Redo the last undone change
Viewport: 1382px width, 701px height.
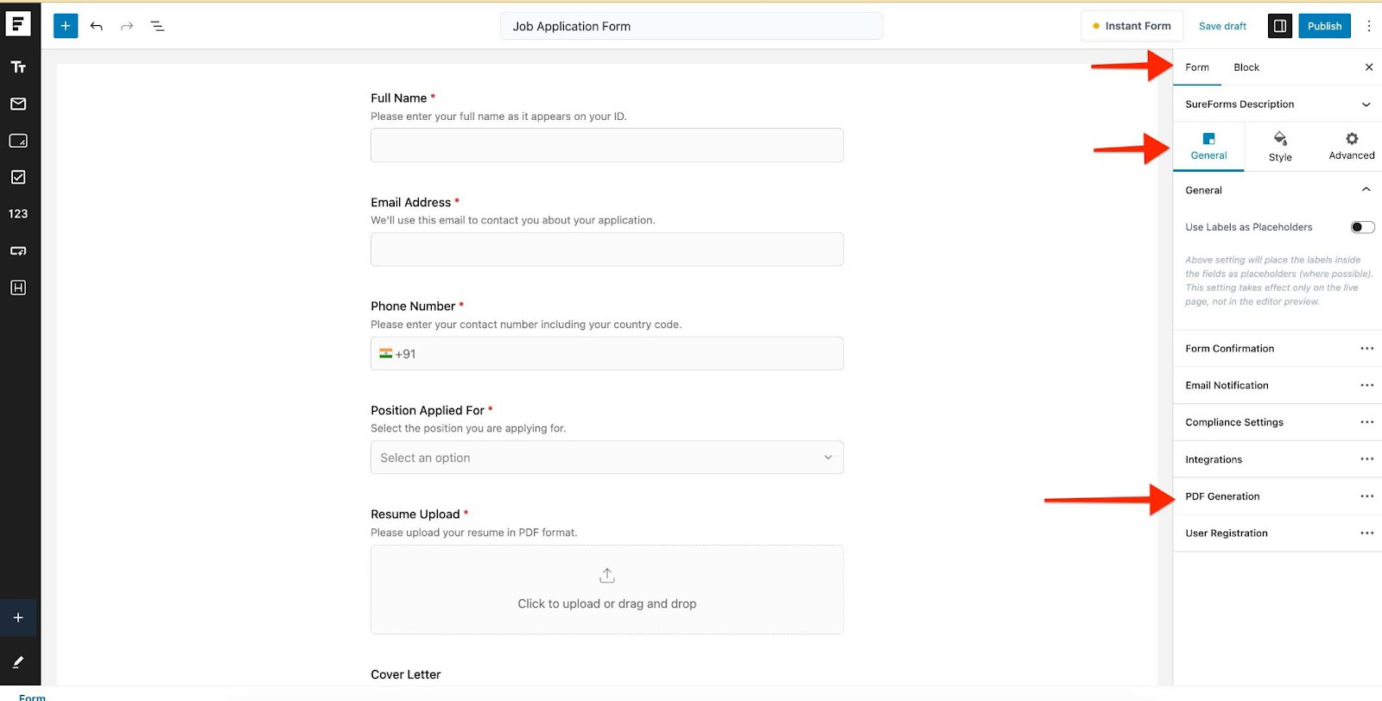point(127,26)
